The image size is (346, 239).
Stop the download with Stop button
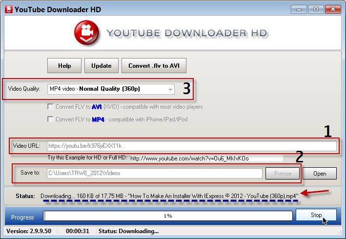tap(316, 215)
